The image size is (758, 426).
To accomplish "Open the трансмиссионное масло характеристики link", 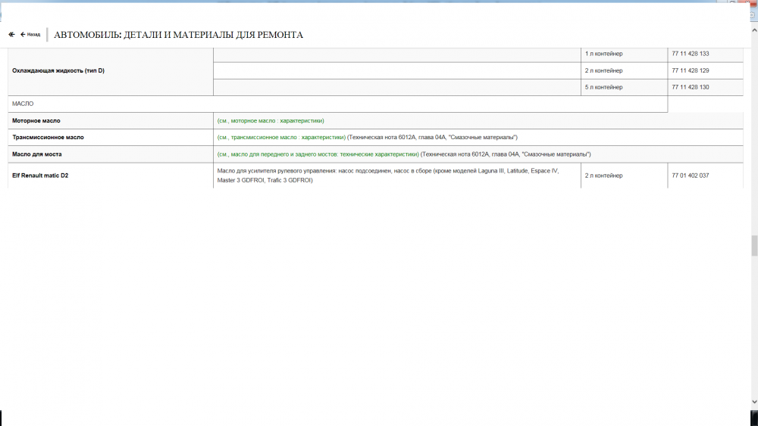I will (281, 138).
